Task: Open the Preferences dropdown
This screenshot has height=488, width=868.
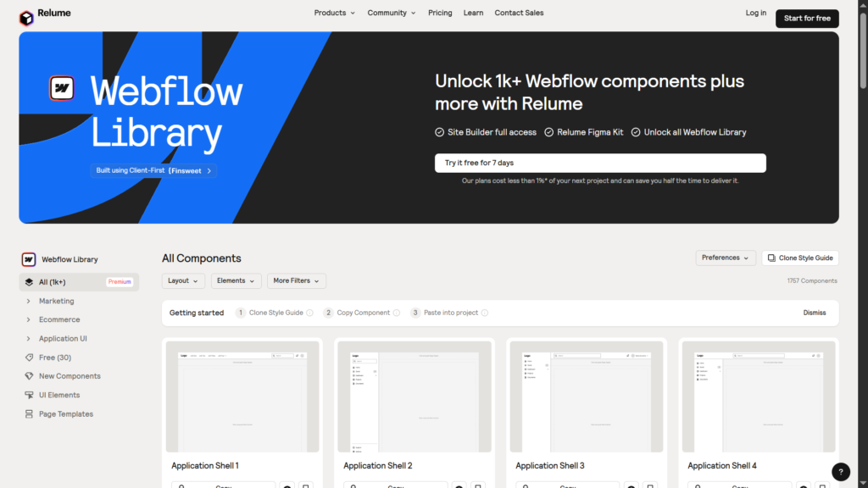Action: 726,258
